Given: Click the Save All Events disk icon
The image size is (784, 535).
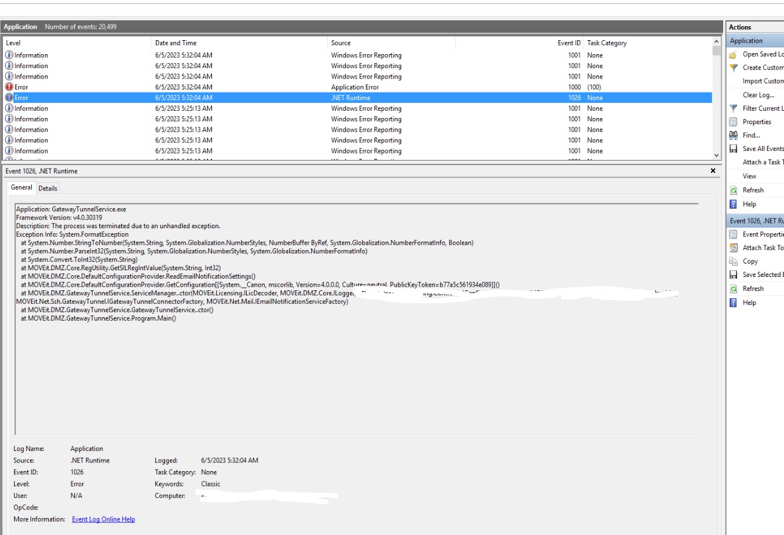Looking at the screenshot, I should [x=733, y=149].
